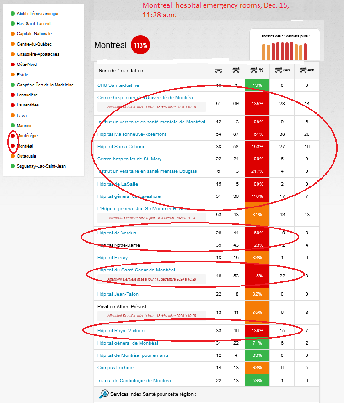Open Hôpital Santa Cabrini link
Image resolution: width=344 pixels, height=403 pixels.
coord(121,146)
